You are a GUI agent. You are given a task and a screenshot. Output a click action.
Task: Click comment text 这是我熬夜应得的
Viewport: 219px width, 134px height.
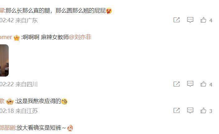click(39, 101)
